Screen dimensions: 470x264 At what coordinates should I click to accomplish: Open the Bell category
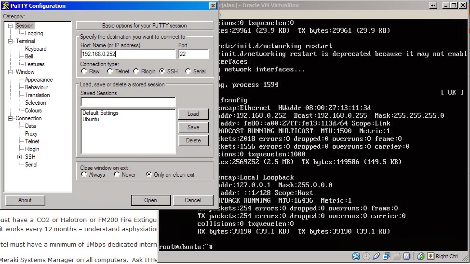tap(29, 56)
